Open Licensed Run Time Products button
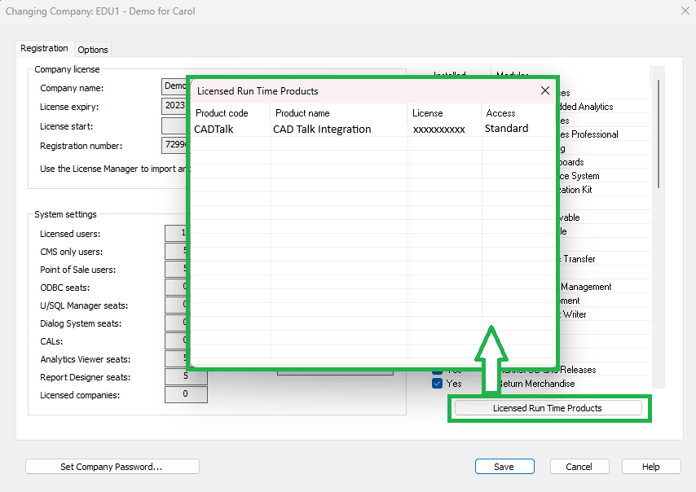The width and height of the screenshot is (696, 492). (548, 408)
